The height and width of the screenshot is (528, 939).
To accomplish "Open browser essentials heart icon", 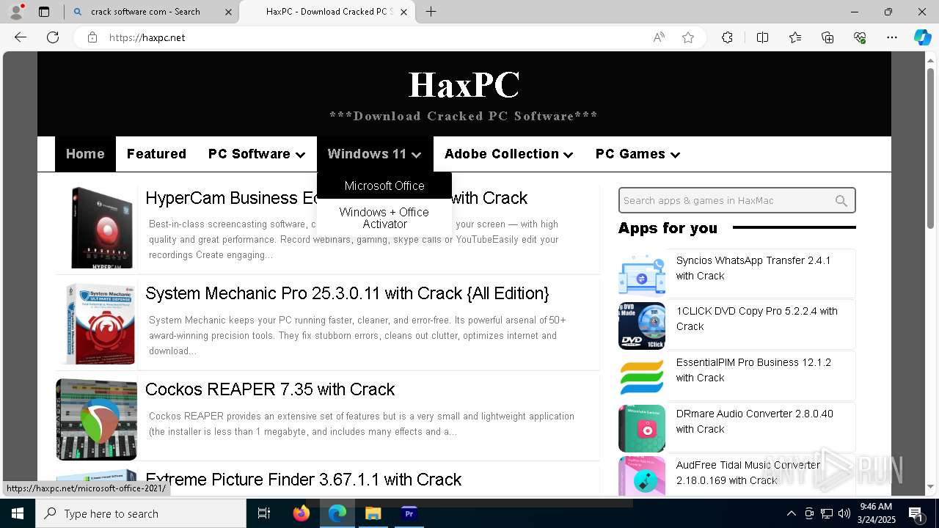I will tap(860, 37).
